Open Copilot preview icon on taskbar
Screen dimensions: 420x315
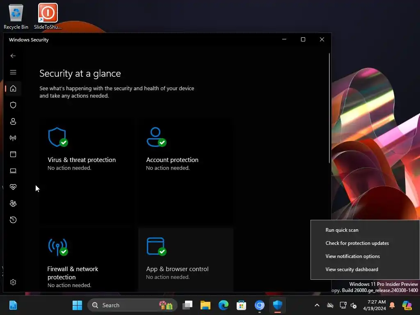click(407, 305)
